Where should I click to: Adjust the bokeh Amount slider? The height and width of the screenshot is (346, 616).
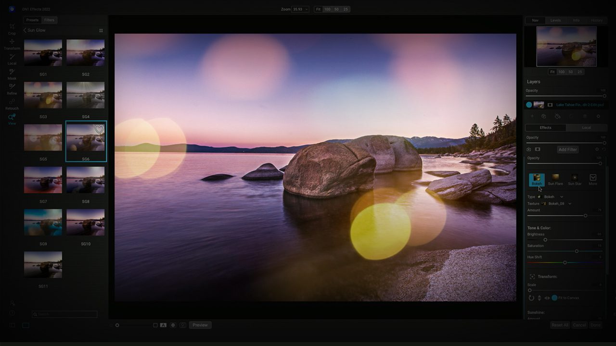pyautogui.click(x=565, y=216)
